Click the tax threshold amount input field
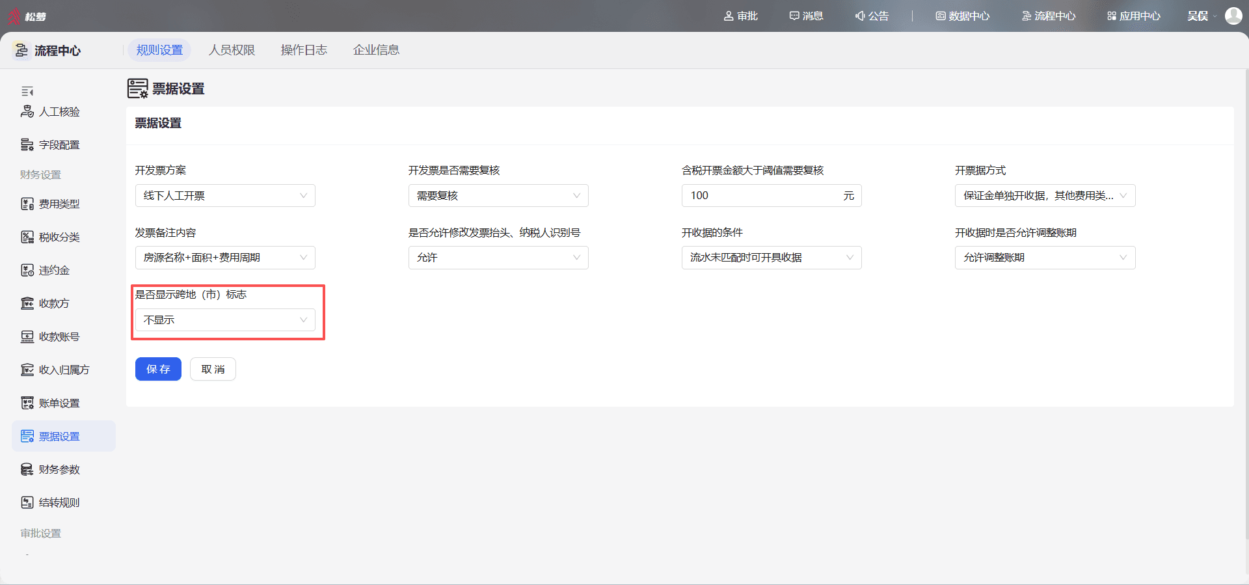The height and width of the screenshot is (585, 1249). [772, 196]
